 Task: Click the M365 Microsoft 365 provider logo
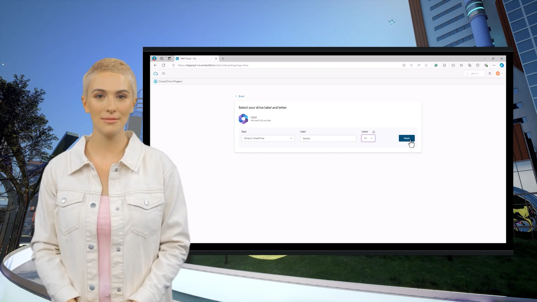pos(243,119)
